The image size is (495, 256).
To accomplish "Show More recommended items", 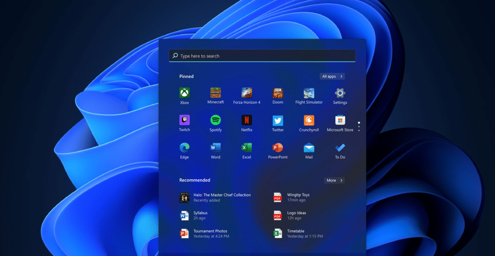I will (334, 180).
